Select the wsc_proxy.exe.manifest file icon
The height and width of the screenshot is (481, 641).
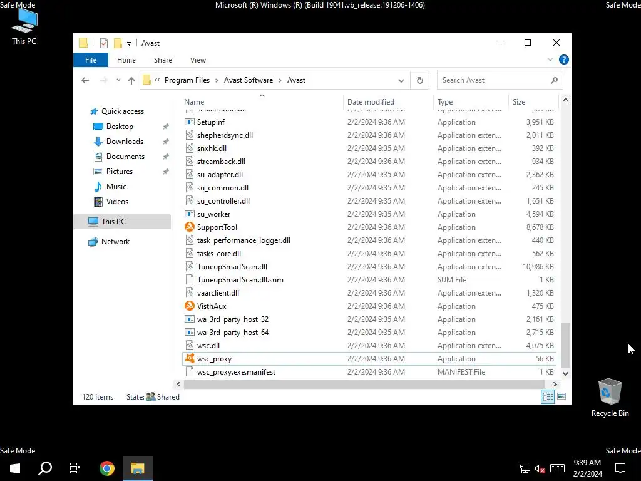(x=189, y=372)
